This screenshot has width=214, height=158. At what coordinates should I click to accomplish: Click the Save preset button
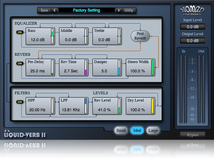click(x=44, y=10)
